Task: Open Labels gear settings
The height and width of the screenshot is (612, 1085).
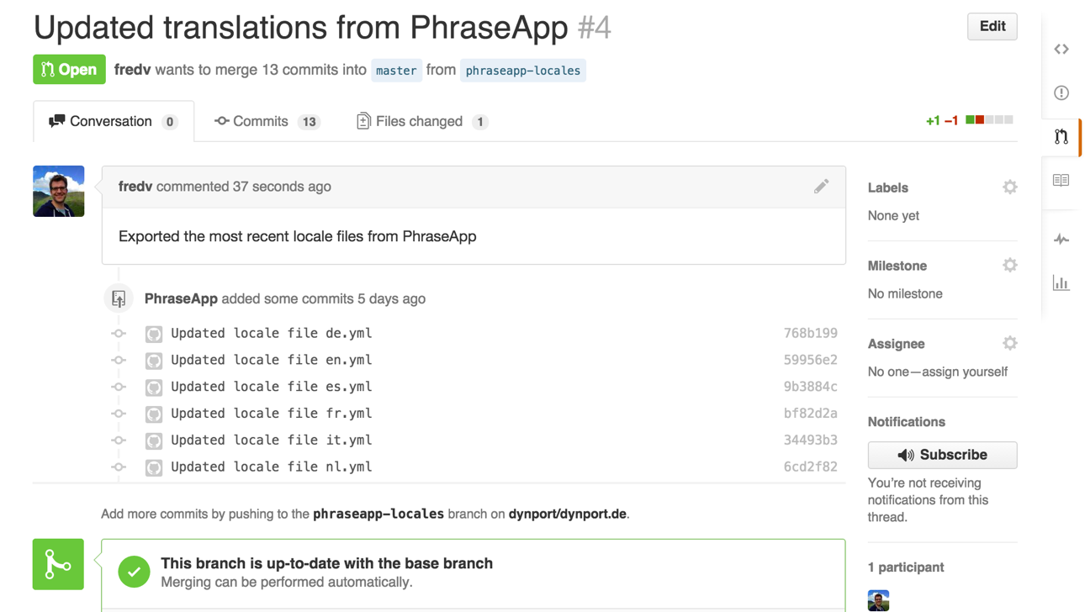Action: tap(1010, 187)
